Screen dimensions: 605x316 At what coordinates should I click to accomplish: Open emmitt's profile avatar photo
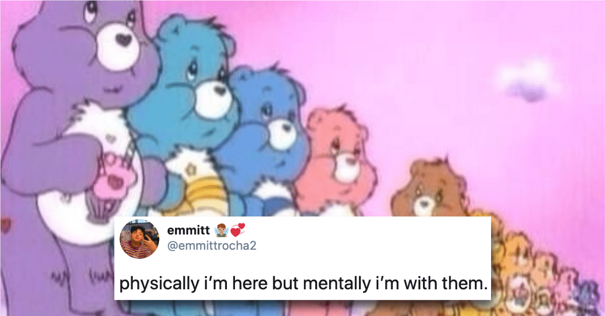pos(140,240)
